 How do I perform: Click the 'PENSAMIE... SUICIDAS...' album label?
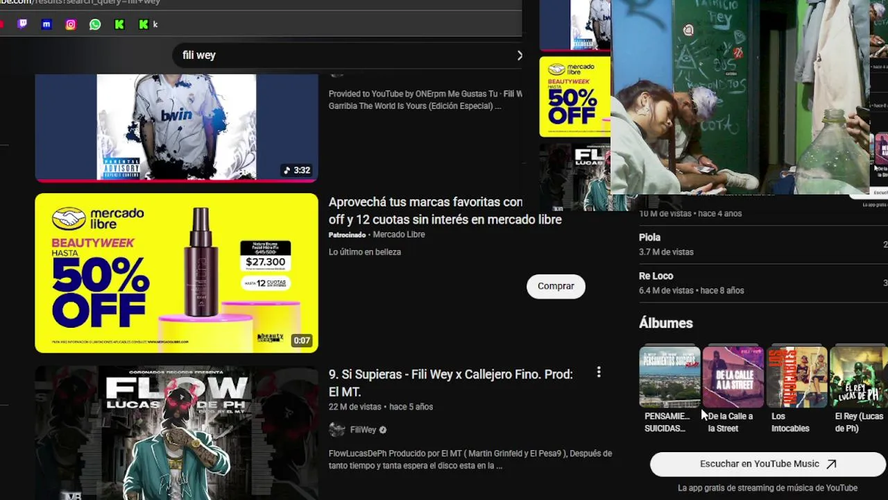[x=667, y=422]
